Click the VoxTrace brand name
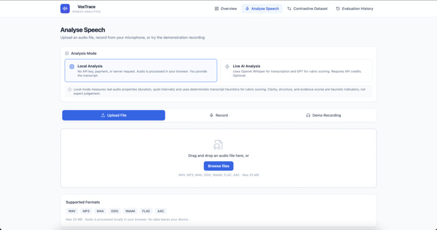Screen dimensions: 437x230 click(x=86, y=7)
